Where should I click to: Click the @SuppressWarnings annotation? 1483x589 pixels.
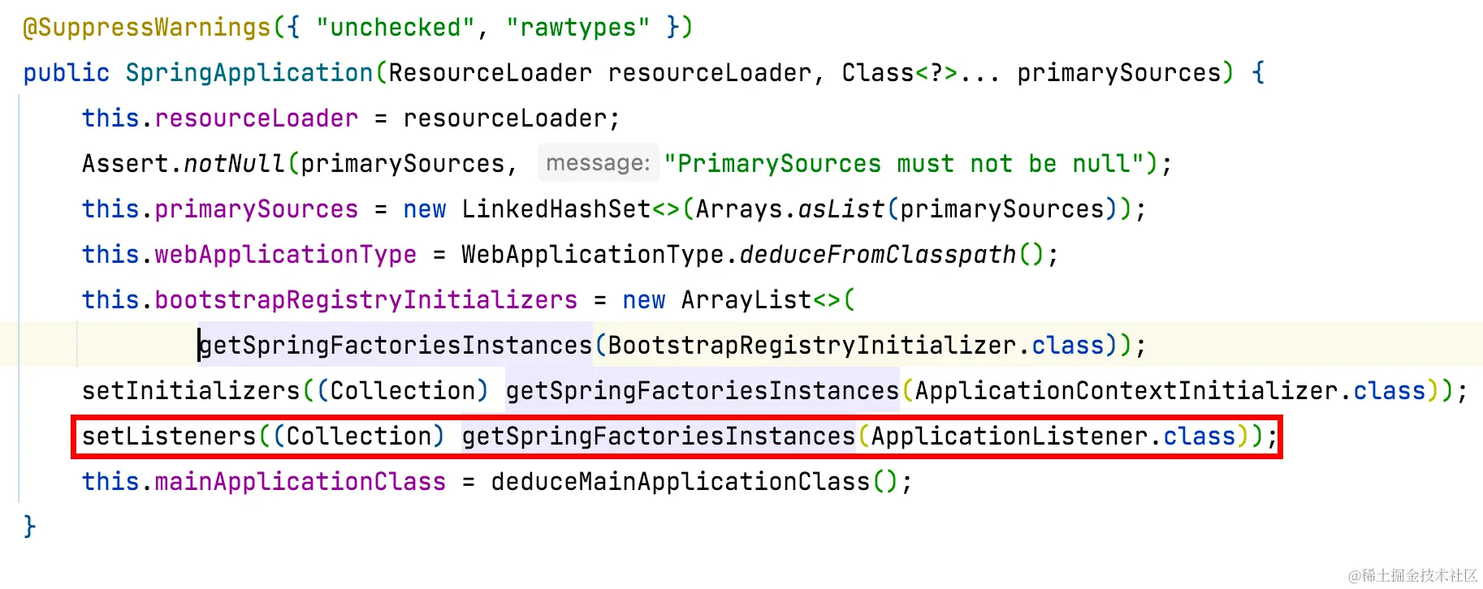click(x=146, y=28)
